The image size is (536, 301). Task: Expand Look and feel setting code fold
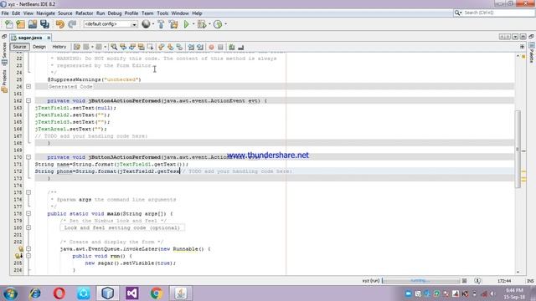coord(28,227)
